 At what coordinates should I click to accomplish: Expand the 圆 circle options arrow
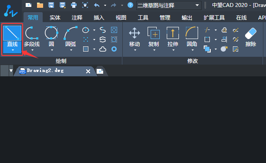tap(52, 50)
